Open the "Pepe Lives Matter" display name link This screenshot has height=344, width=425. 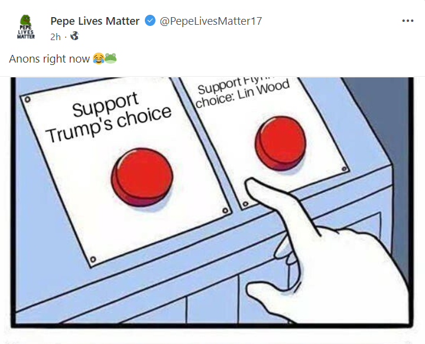point(95,21)
